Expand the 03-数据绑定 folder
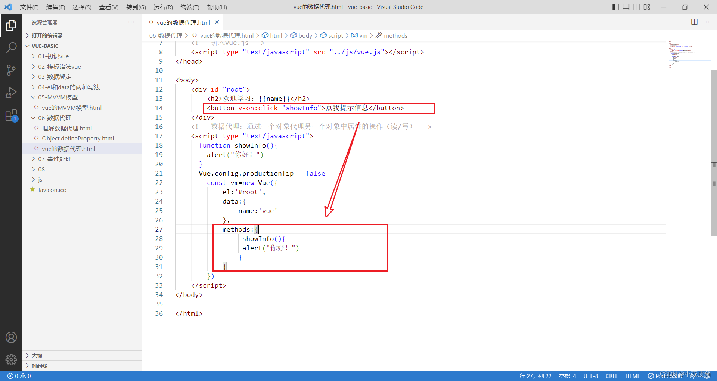 click(82, 77)
